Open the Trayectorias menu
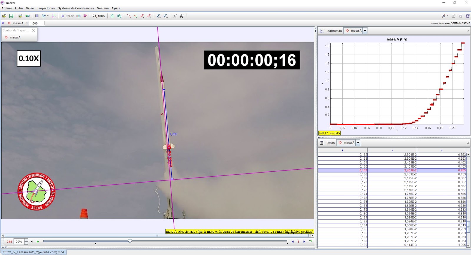471x255 pixels. click(46, 8)
